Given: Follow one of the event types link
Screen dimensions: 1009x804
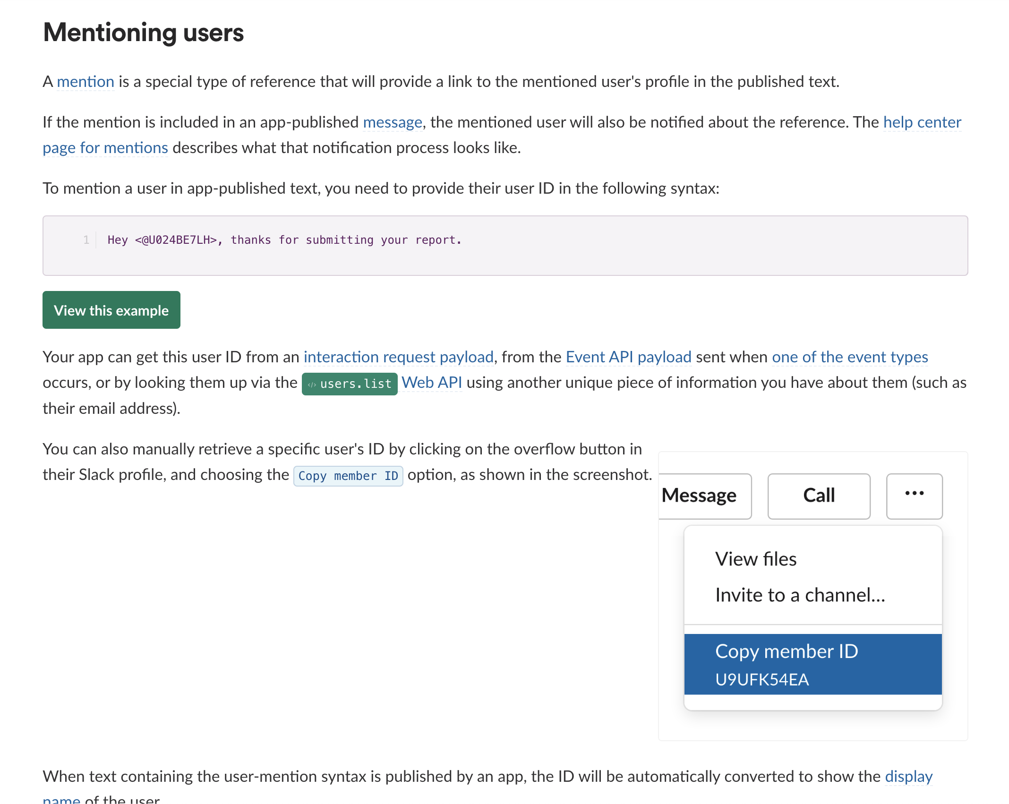Looking at the screenshot, I should point(849,357).
